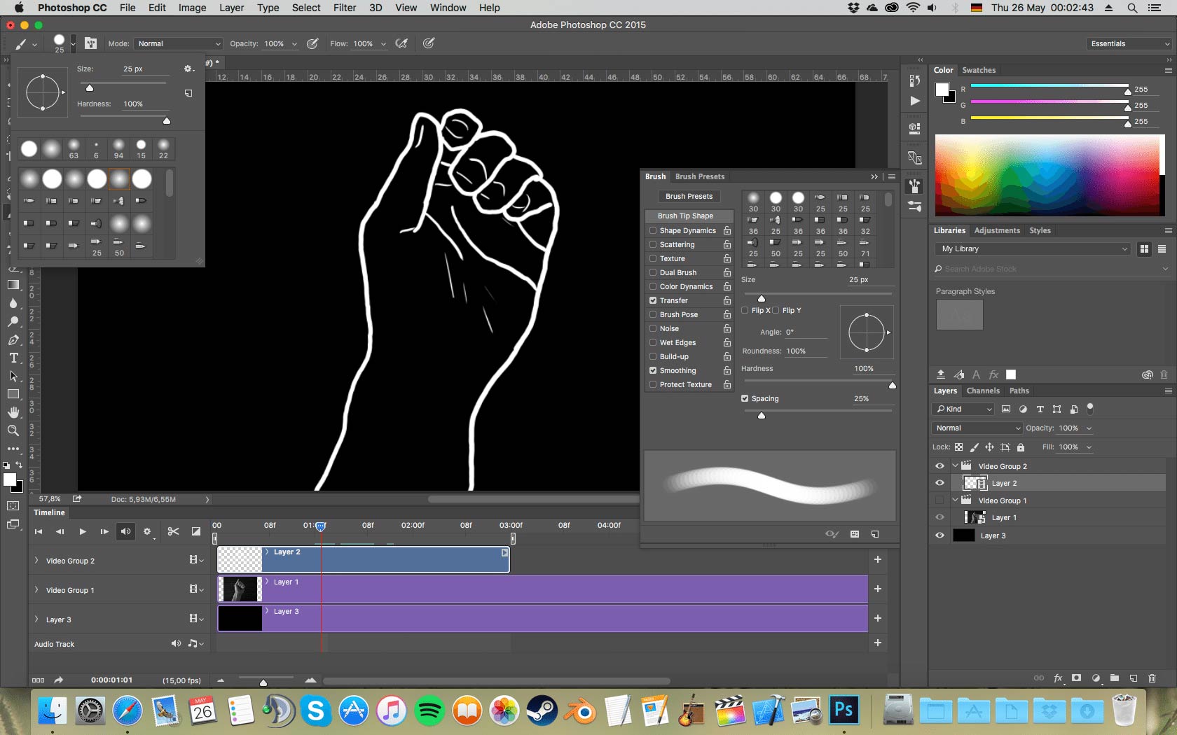Mute timeline audio playback speaker icon

pos(125,532)
